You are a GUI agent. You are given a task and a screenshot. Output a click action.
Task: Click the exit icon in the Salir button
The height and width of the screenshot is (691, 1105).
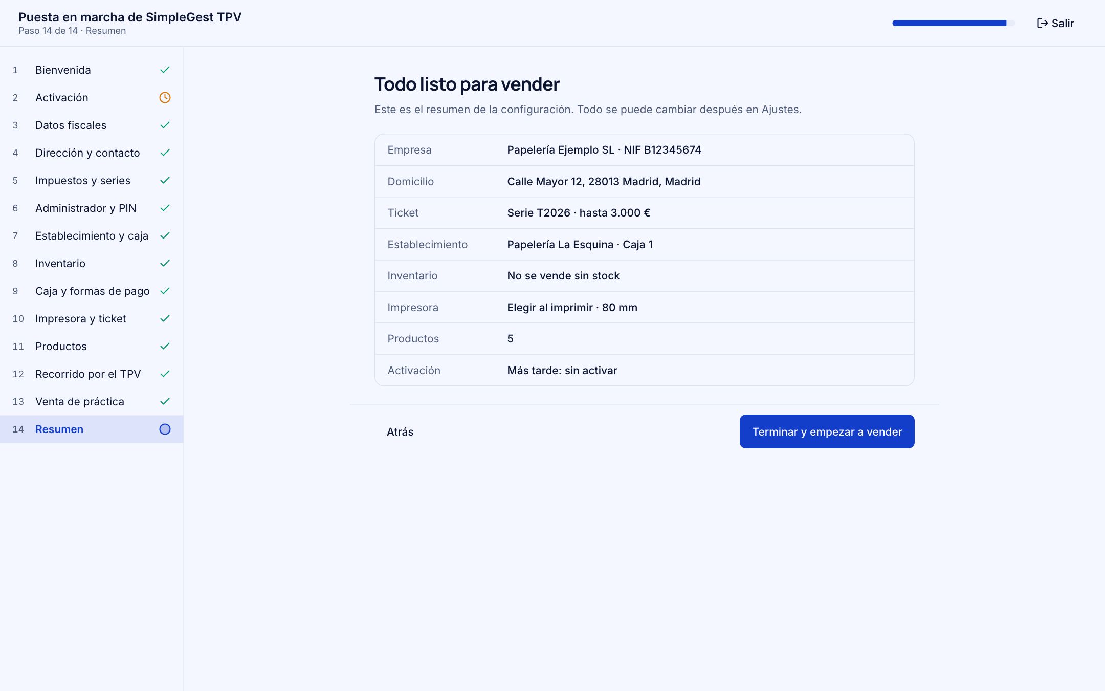pyautogui.click(x=1042, y=23)
